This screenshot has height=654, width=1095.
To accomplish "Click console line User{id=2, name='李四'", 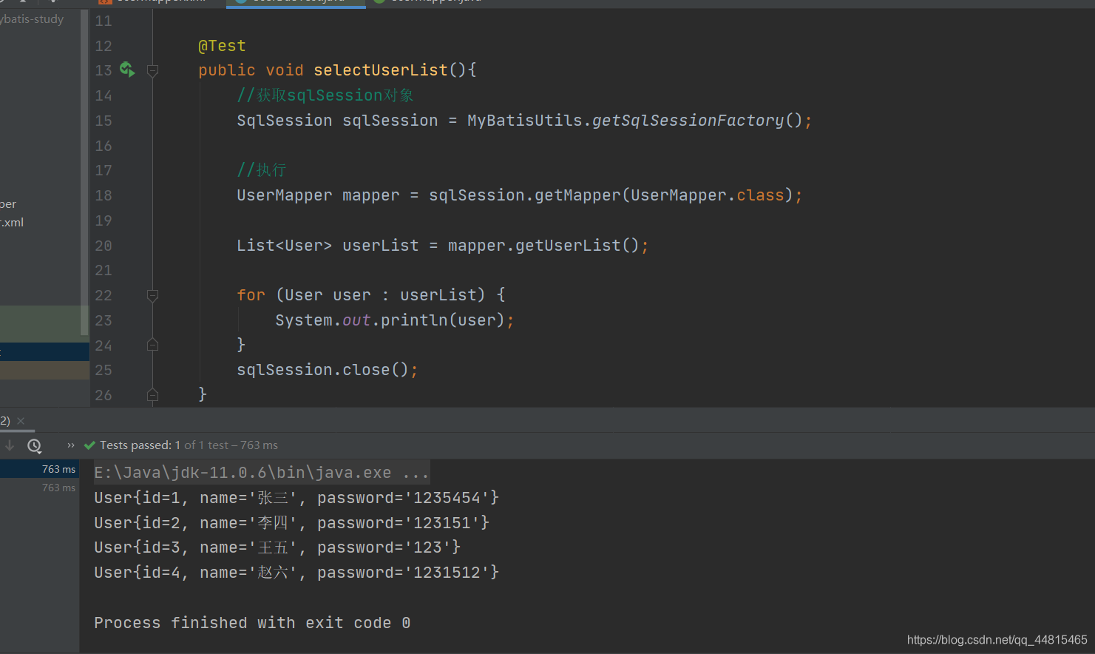I will [x=291, y=523].
